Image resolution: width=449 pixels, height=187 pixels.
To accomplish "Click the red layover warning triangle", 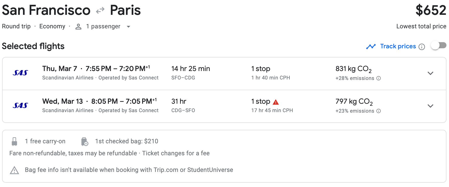I will pos(276,102).
